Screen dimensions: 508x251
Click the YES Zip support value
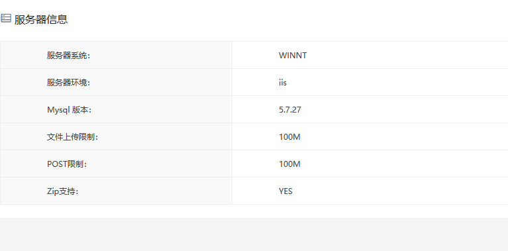coord(285,191)
